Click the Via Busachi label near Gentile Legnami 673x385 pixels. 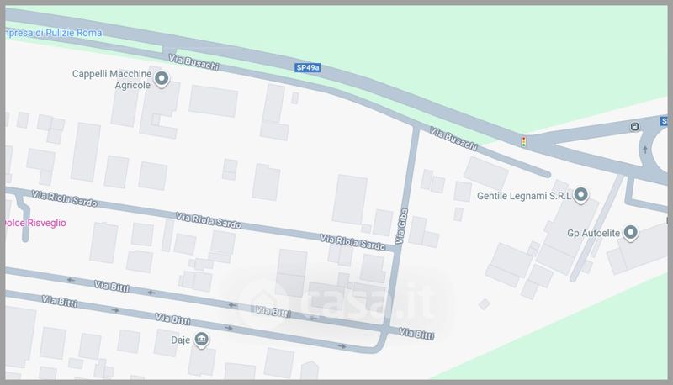click(453, 140)
